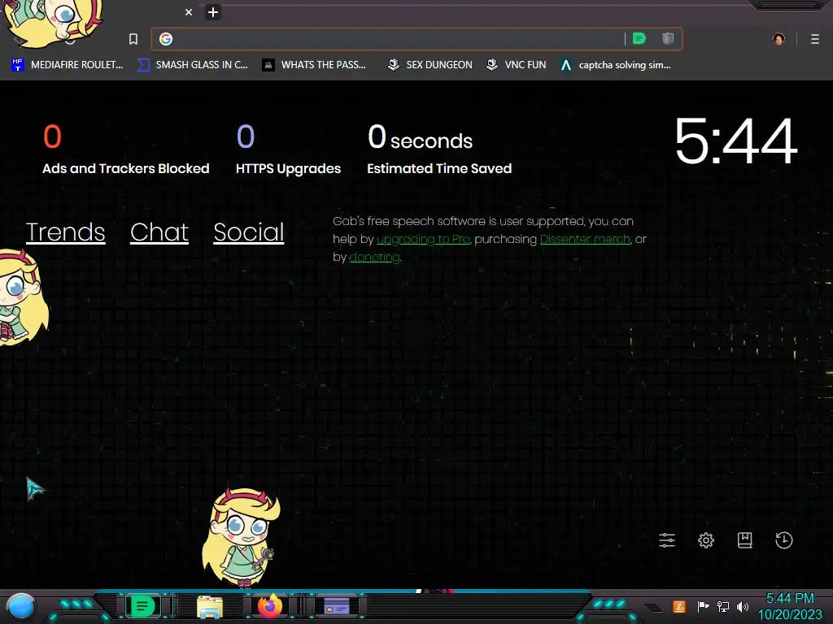The image size is (833, 624).
Task: Follow the upgrading to Pro link
Action: tap(423, 240)
